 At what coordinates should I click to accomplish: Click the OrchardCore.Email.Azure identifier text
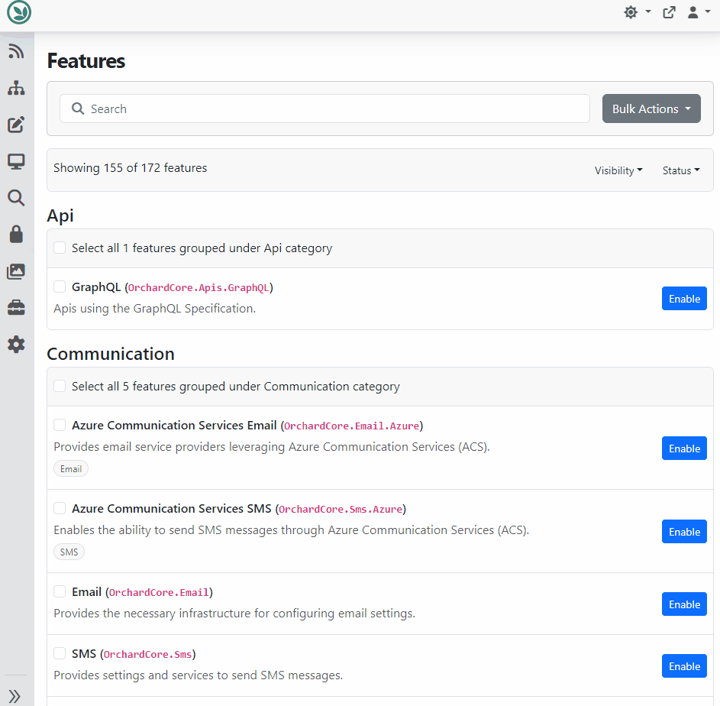(352, 426)
